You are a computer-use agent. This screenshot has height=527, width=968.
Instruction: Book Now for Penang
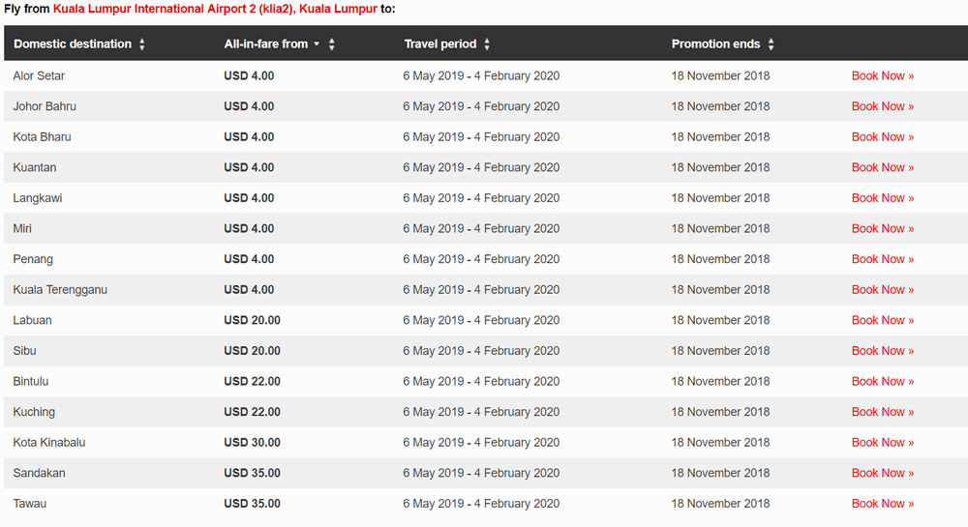[882, 259]
